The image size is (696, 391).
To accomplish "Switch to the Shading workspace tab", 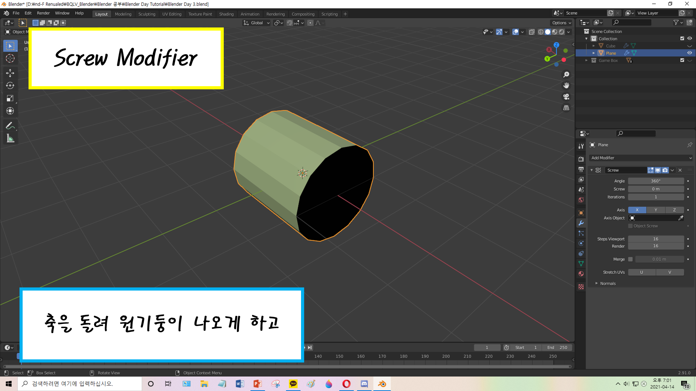I will point(226,14).
